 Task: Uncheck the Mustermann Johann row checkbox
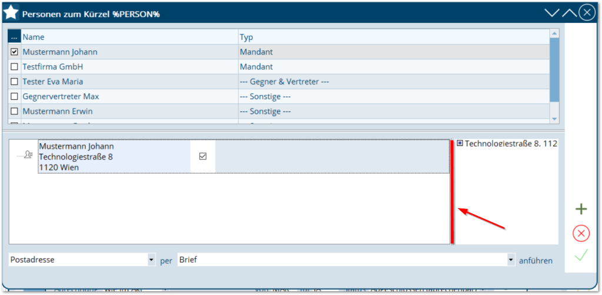pos(15,52)
